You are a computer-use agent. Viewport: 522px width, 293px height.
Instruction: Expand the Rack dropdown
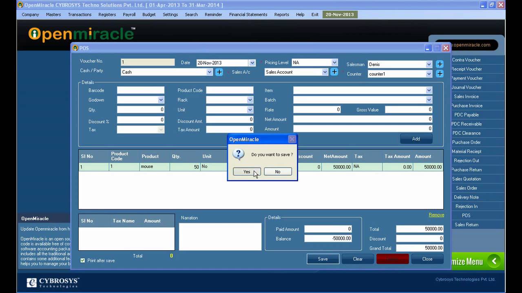click(250, 100)
